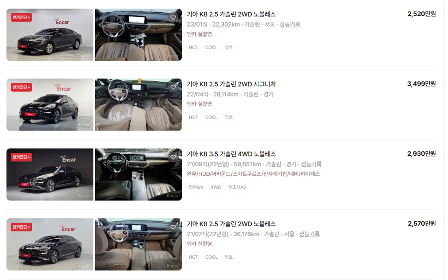Open 기아 K8 3.5 가솔린 4WD 노블레스 title
The height and width of the screenshot is (280, 448).
[x=231, y=154]
